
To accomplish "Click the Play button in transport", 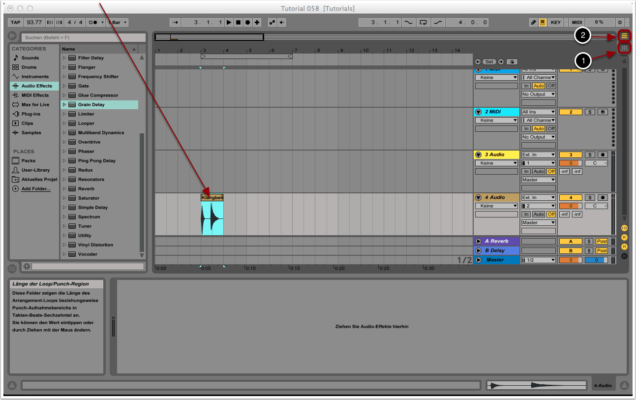I will pyautogui.click(x=229, y=22).
